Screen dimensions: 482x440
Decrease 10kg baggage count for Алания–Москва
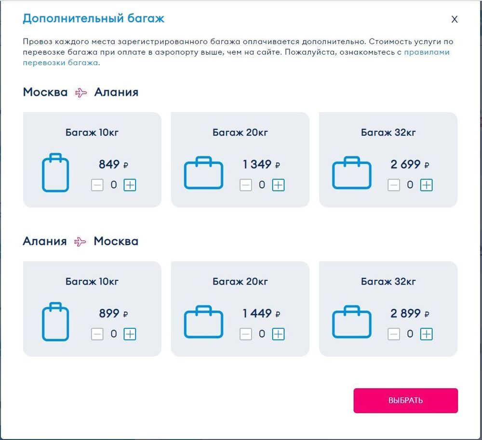pos(97,334)
